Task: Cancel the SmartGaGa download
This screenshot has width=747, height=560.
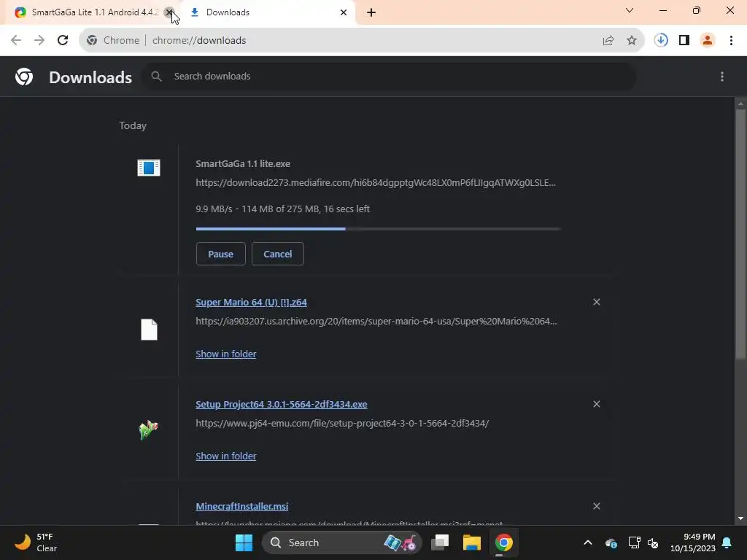Action: pyautogui.click(x=278, y=254)
